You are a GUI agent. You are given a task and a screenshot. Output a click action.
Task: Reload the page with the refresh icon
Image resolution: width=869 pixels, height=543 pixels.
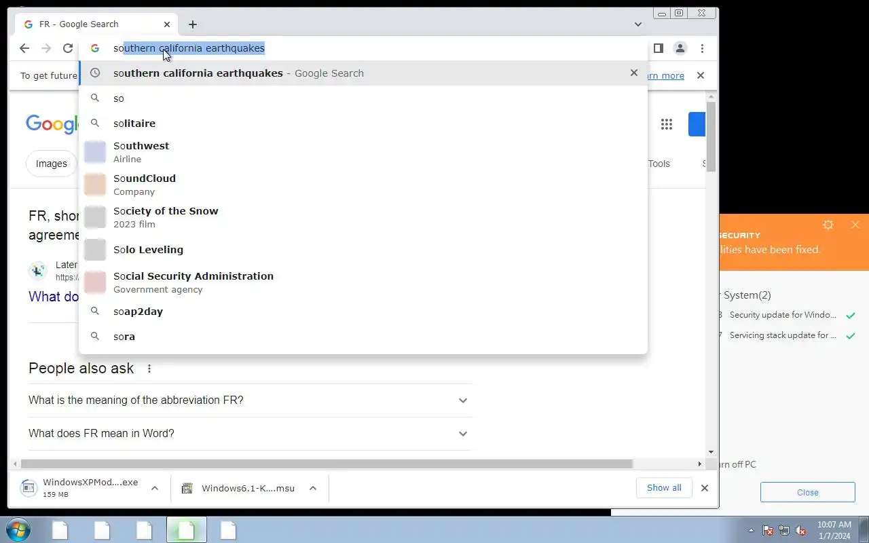coord(68,48)
